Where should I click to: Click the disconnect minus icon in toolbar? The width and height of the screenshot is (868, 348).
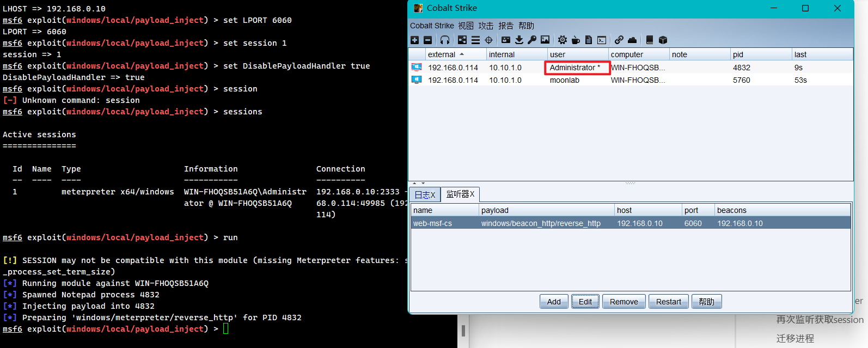coord(427,40)
